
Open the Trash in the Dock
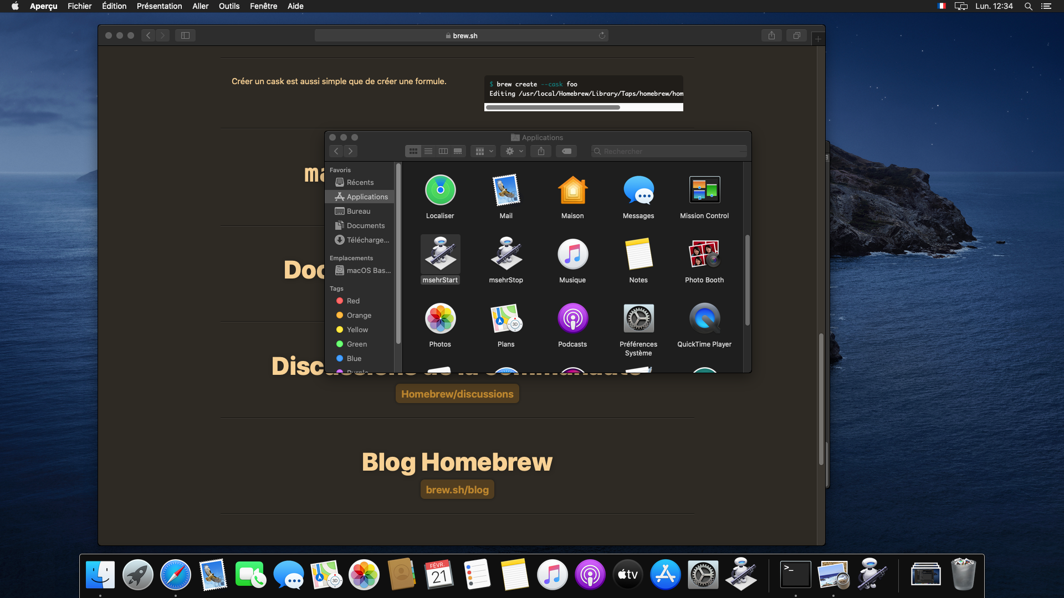tap(963, 574)
